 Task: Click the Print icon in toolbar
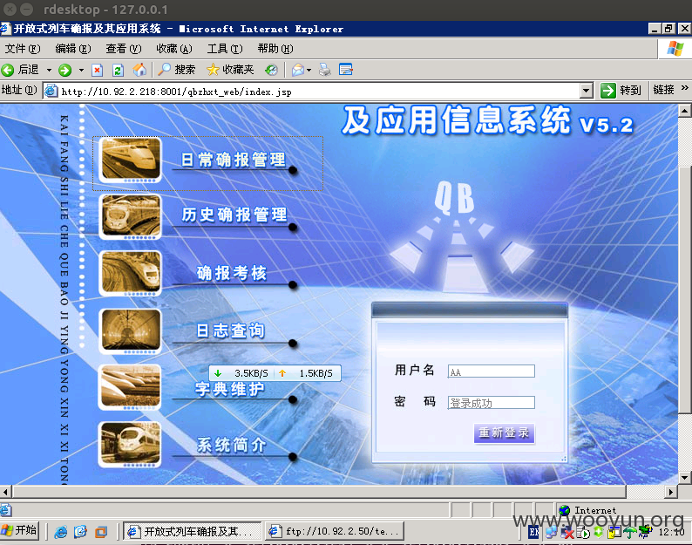325,70
